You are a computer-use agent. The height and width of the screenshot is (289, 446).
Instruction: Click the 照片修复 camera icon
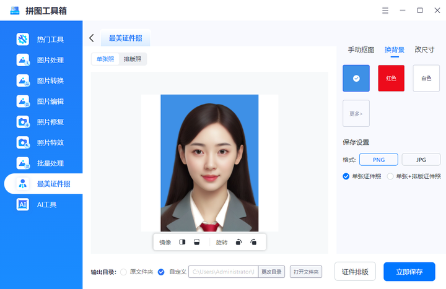(x=23, y=122)
